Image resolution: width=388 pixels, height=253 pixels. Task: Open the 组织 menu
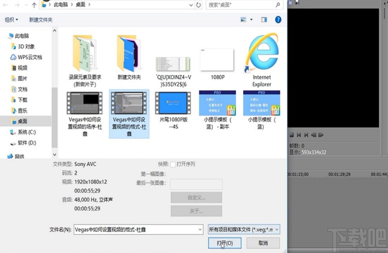click(x=11, y=20)
